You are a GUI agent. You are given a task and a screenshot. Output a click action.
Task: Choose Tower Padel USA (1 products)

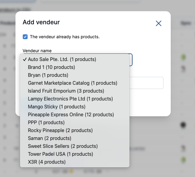(x=75, y=154)
